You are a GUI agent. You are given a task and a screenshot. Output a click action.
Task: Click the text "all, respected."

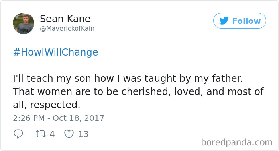pyautogui.click(x=47, y=105)
